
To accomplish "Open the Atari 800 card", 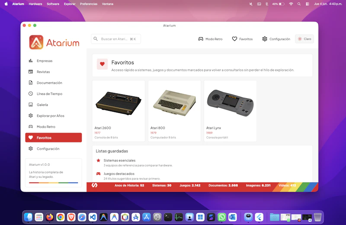I will 174,111.
